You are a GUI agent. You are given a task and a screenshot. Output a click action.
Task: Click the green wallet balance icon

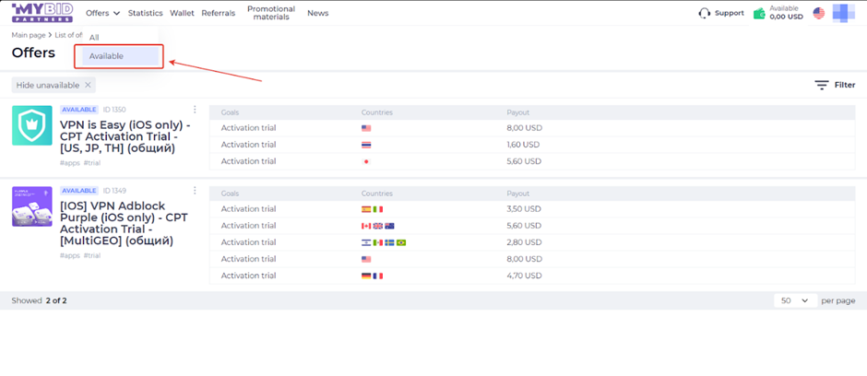point(760,13)
